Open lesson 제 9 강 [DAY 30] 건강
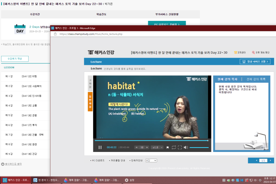The image size is (276, 184). (26, 154)
